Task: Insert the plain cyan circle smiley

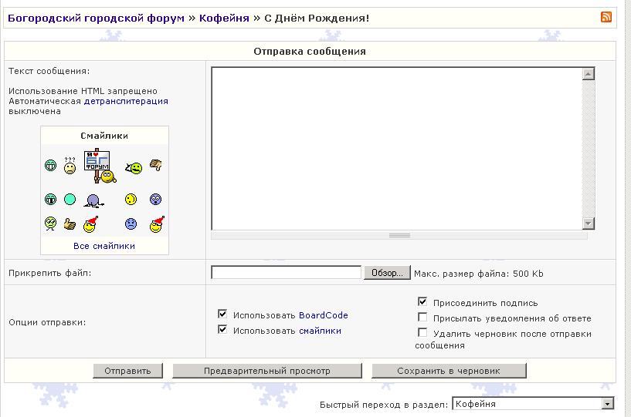Action: point(70,200)
